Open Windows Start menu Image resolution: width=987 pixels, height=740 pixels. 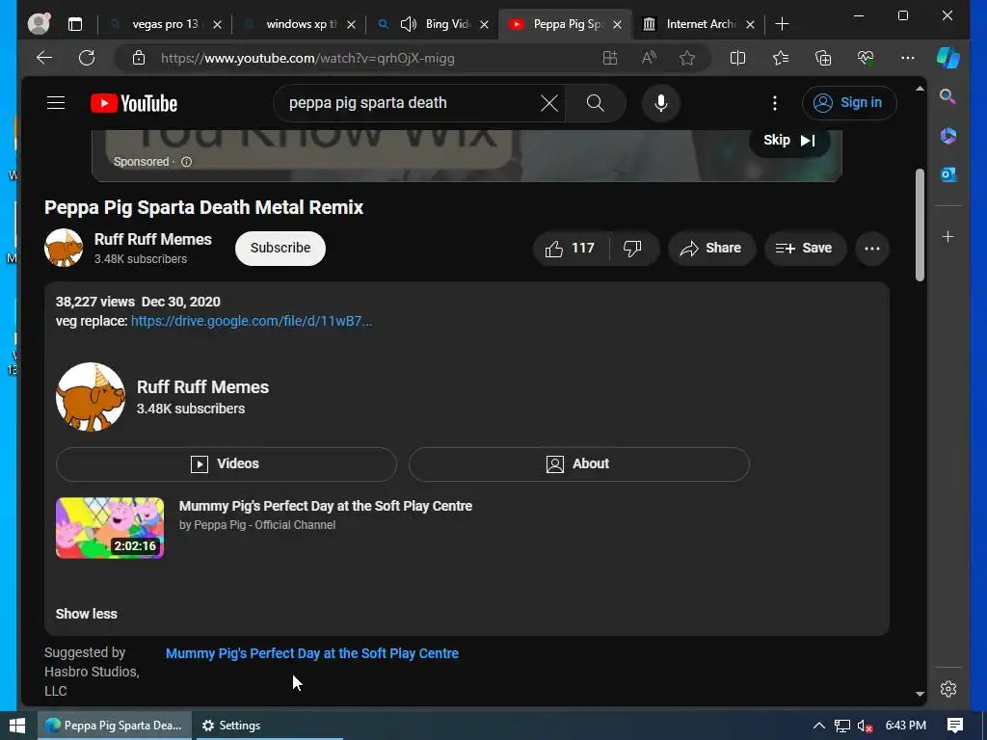[x=17, y=726]
